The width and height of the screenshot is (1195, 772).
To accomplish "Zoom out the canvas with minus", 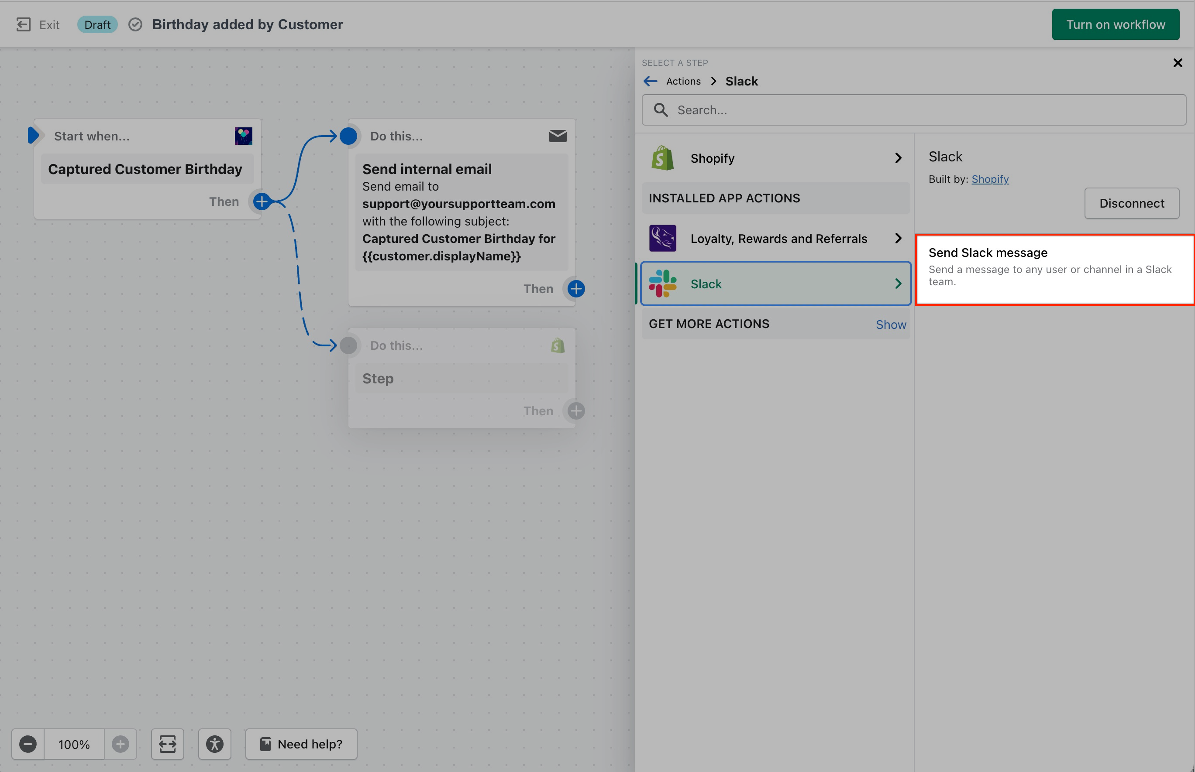I will click(28, 744).
